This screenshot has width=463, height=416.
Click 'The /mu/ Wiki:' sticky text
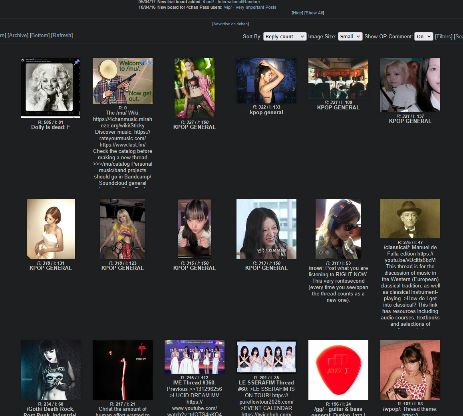(x=123, y=113)
